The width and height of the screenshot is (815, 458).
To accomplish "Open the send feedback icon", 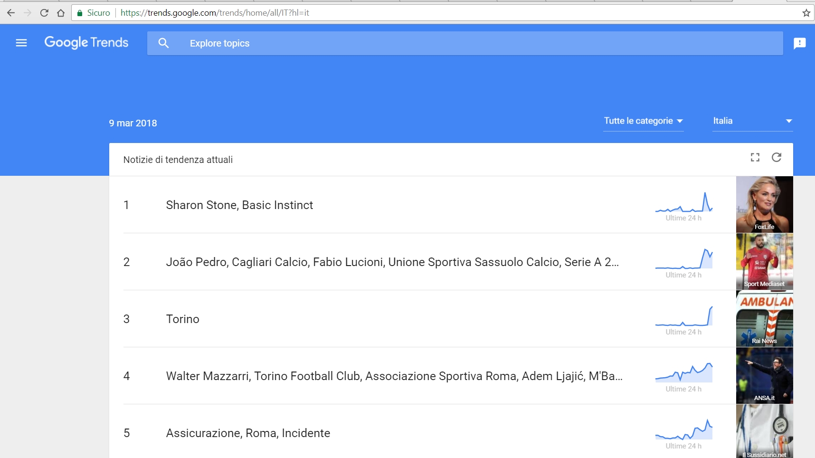I will click(x=800, y=43).
